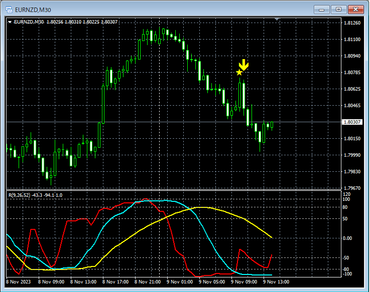The image size is (370, 292).
Task: Click price scale value 1.81100
Action: coord(352,40)
